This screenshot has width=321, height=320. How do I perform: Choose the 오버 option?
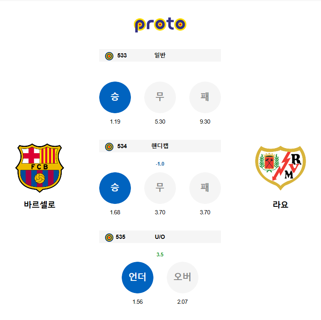tap(183, 278)
